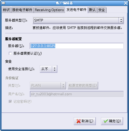Open the Receiving Options tab
Screen dimensions: 129x131
(x=49, y=10)
